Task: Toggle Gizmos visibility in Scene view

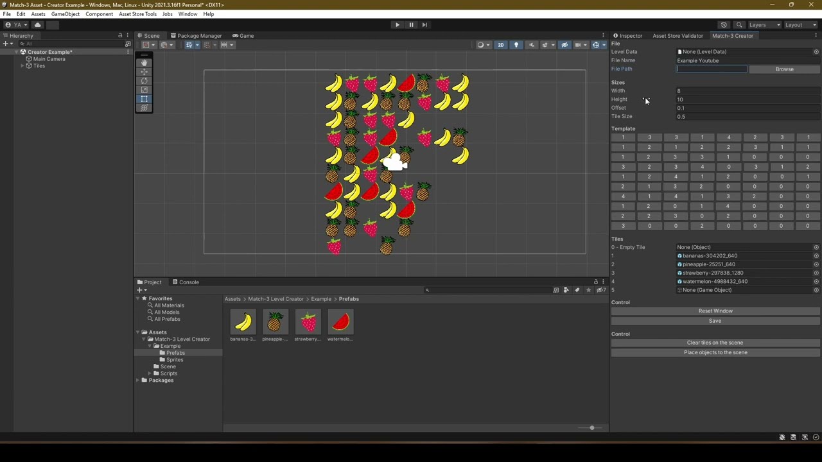Action: (x=595, y=45)
